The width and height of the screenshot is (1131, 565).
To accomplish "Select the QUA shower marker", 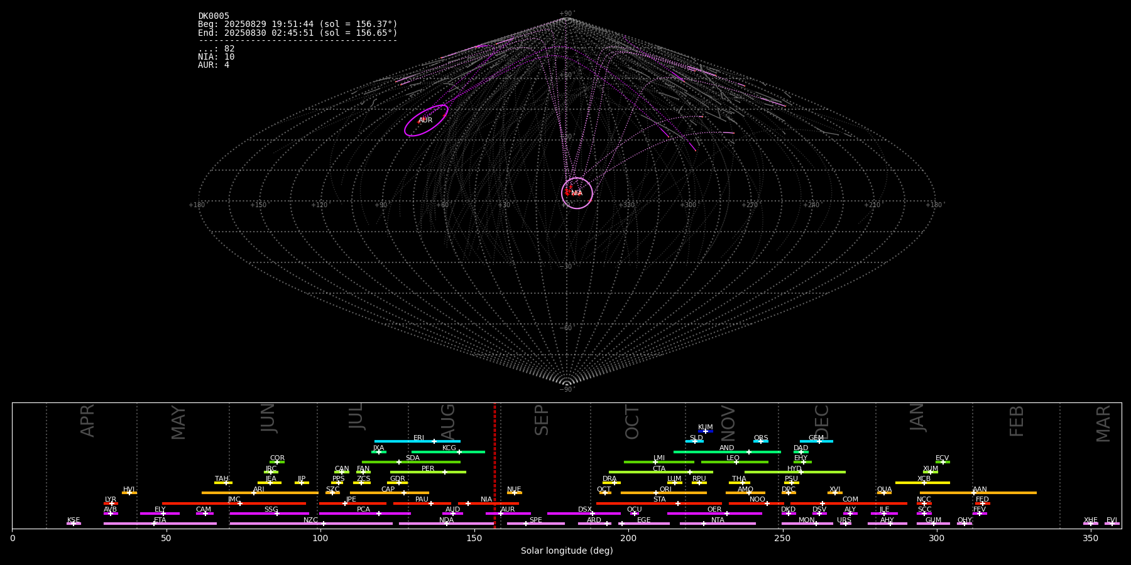I will click(x=884, y=493).
